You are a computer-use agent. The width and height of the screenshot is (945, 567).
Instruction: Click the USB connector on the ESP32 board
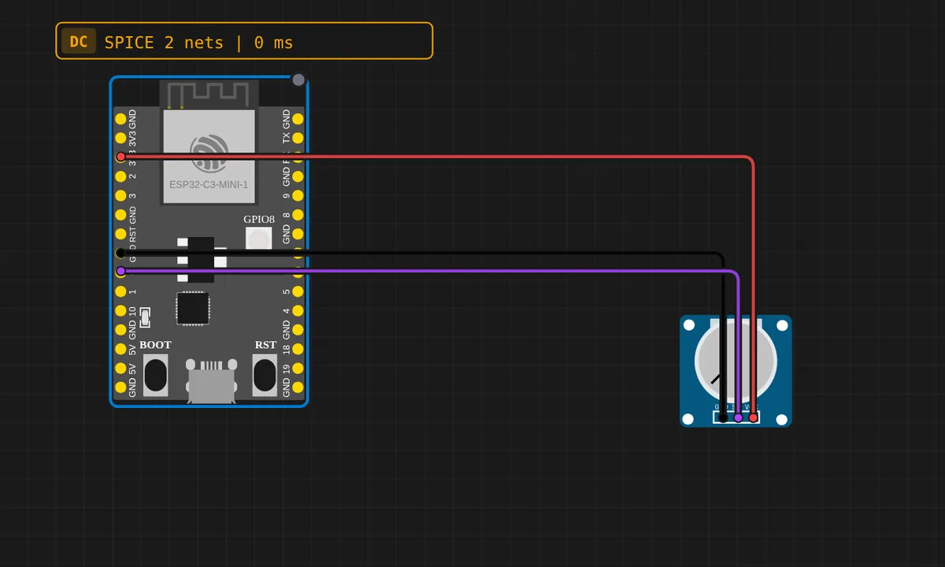pyautogui.click(x=212, y=381)
